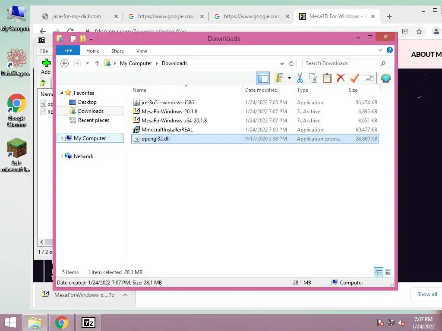Screen dimensions: 442x331
Task: Click the Windows Start button
Action: coord(10,322)
